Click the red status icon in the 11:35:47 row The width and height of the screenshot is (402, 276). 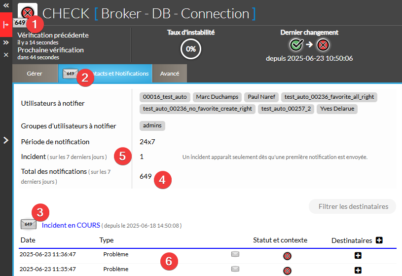(x=287, y=270)
